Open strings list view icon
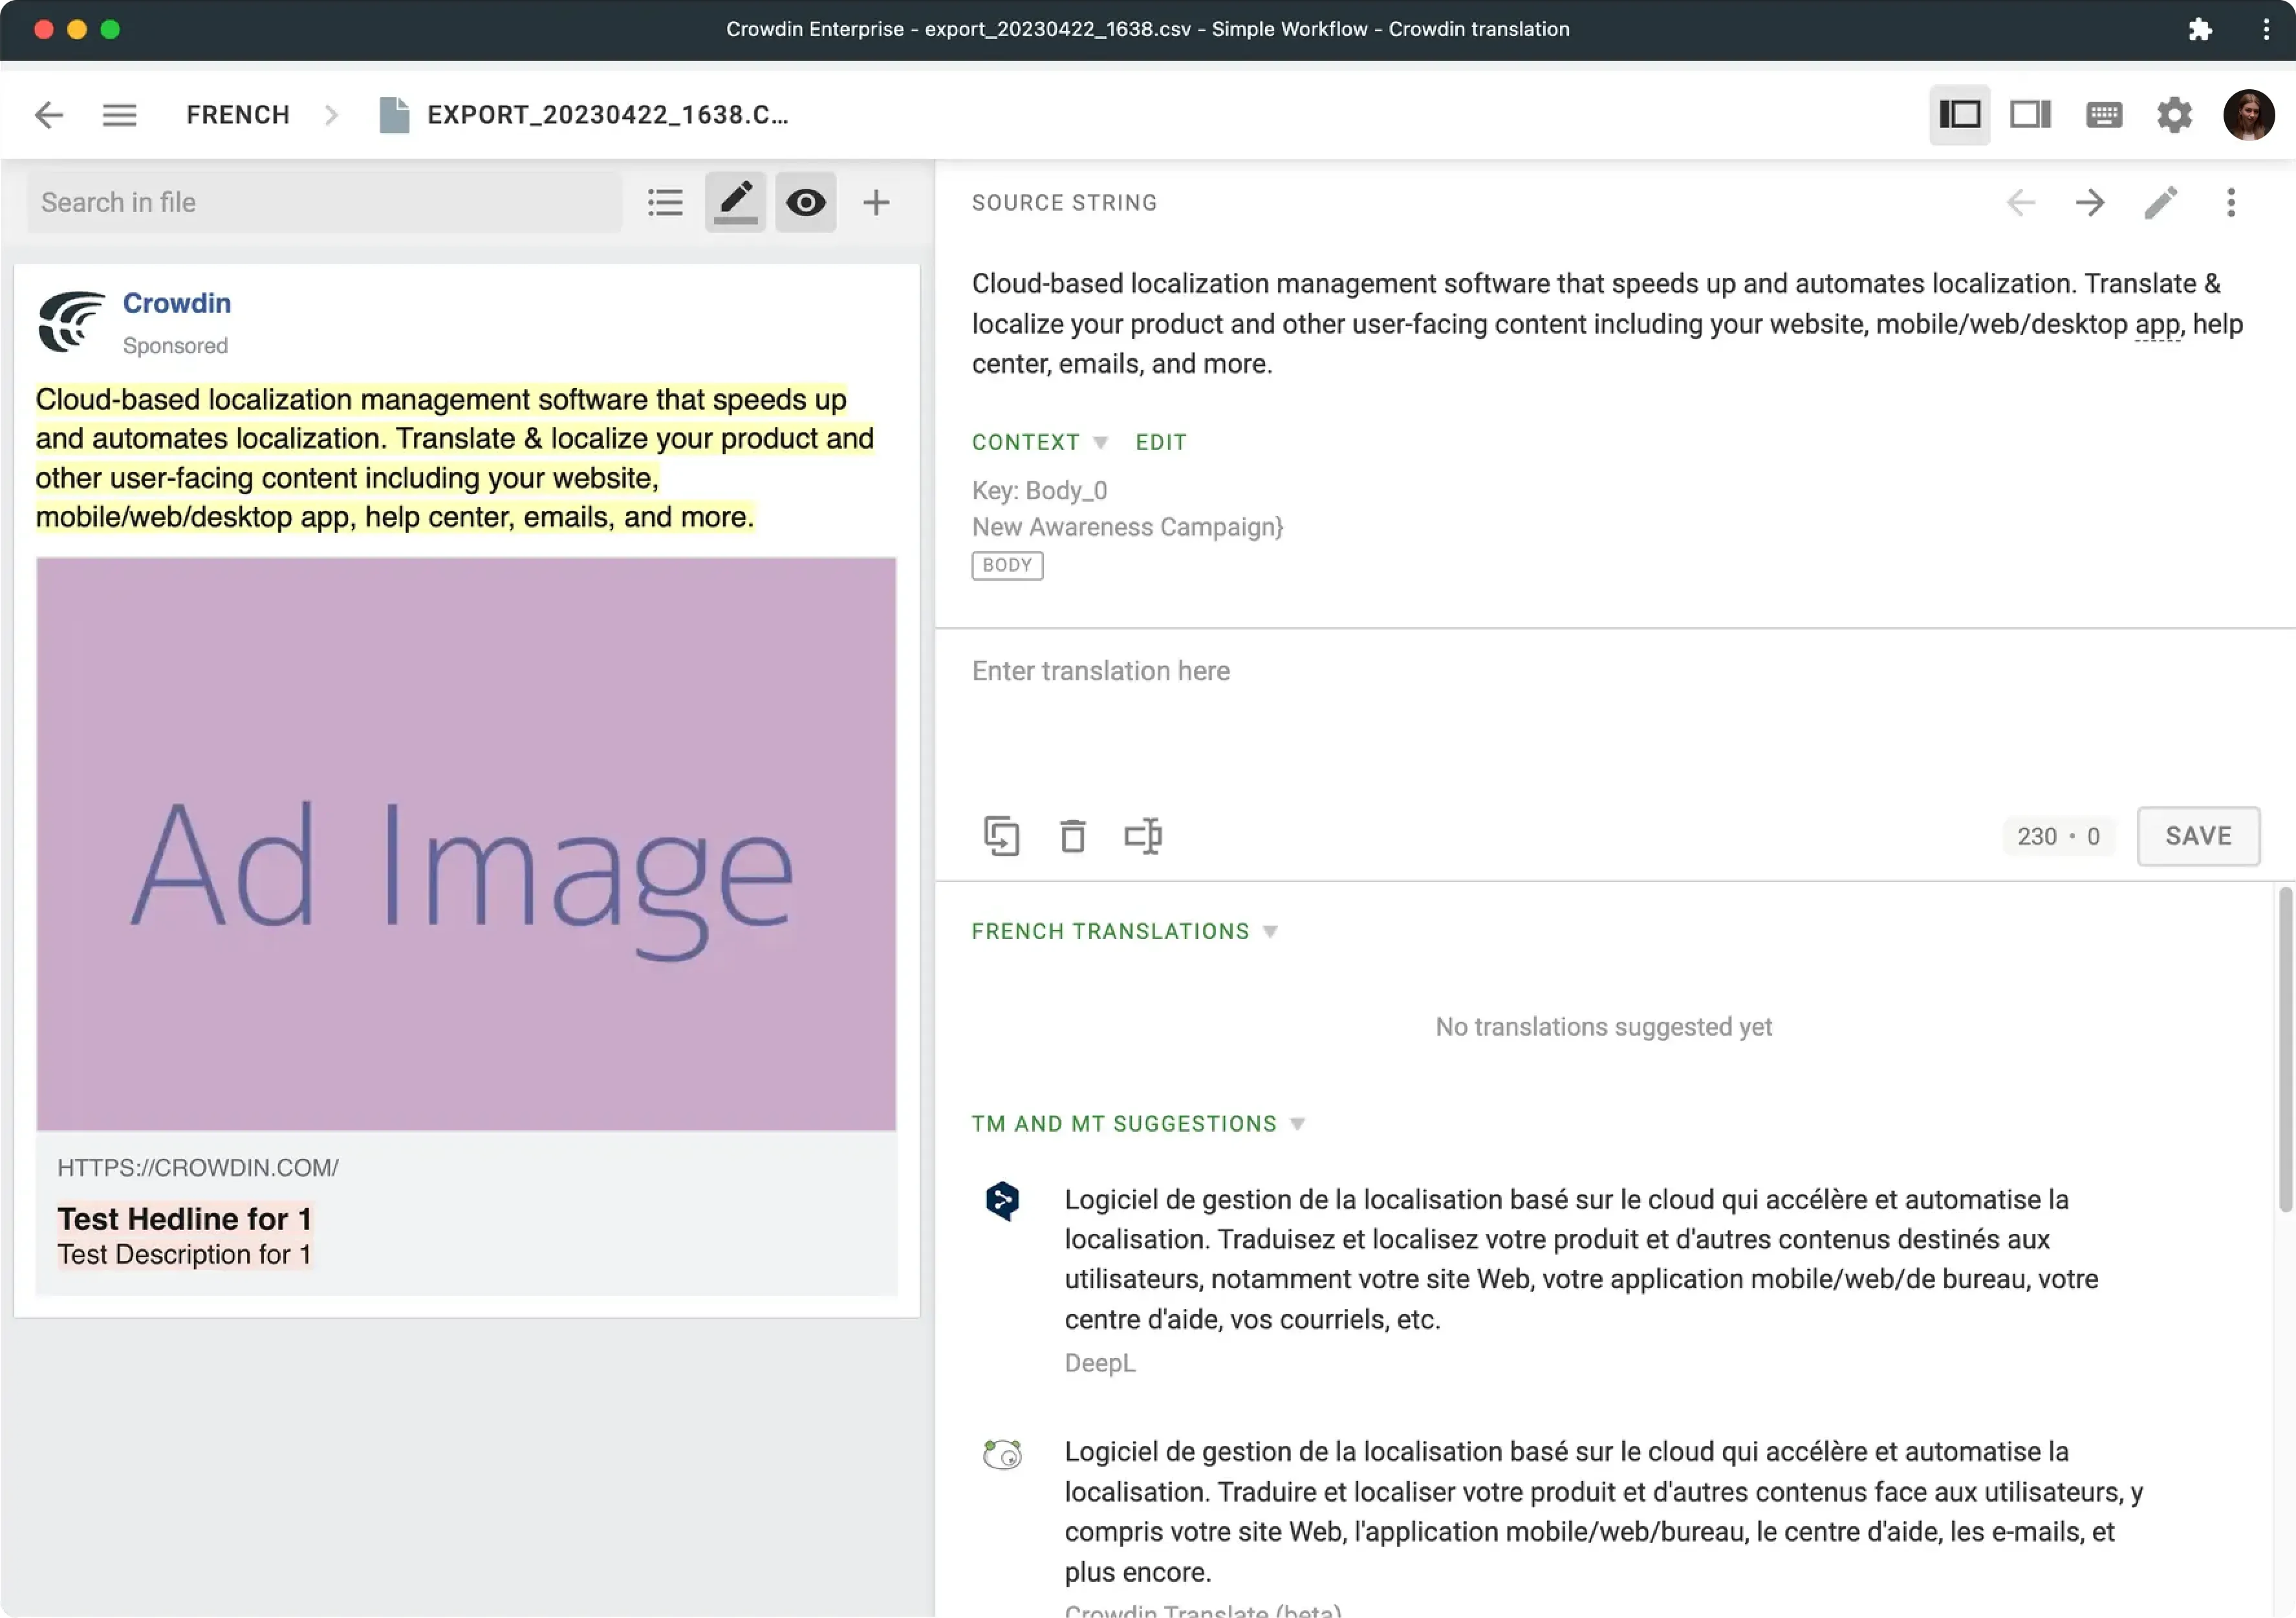 pyautogui.click(x=665, y=202)
